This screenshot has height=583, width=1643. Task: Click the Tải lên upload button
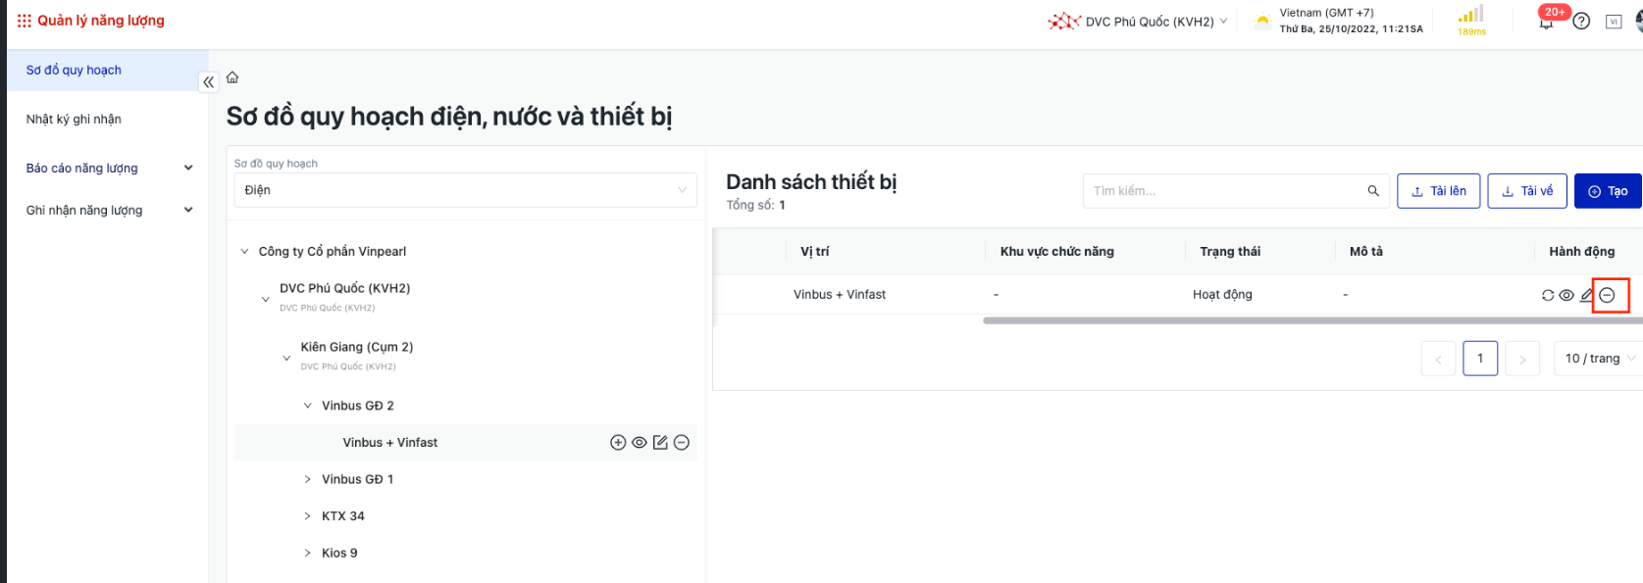click(x=1438, y=191)
